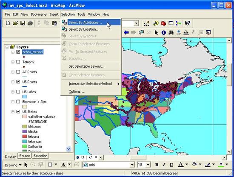Click the Paste clipboard icon
Viewport: 234px width, 177px height.
pyautogui.click(x=54, y=23)
